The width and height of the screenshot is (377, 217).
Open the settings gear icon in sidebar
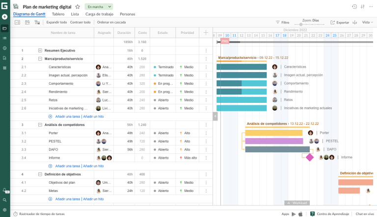4,210
